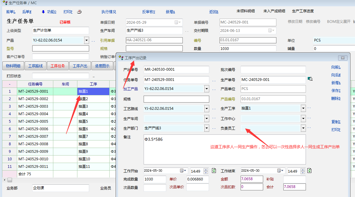Open the 进度图示 tab

(102, 66)
